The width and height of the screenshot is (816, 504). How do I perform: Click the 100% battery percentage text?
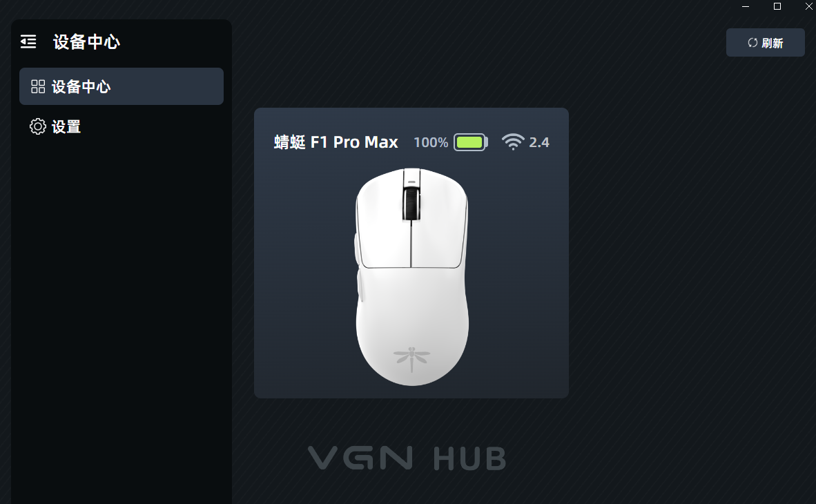coord(430,143)
